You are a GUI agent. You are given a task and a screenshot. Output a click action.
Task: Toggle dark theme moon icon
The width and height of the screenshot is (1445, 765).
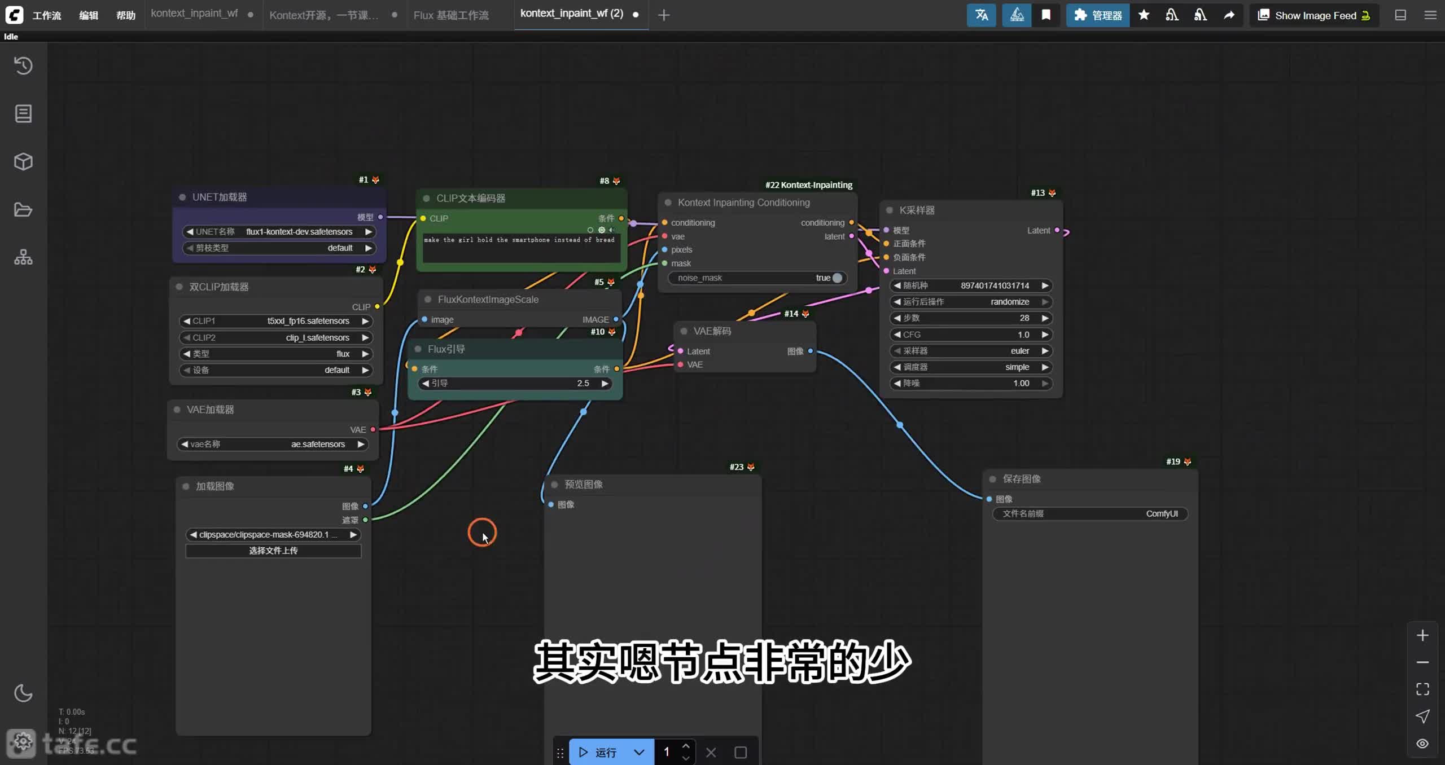click(x=23, y=693)
